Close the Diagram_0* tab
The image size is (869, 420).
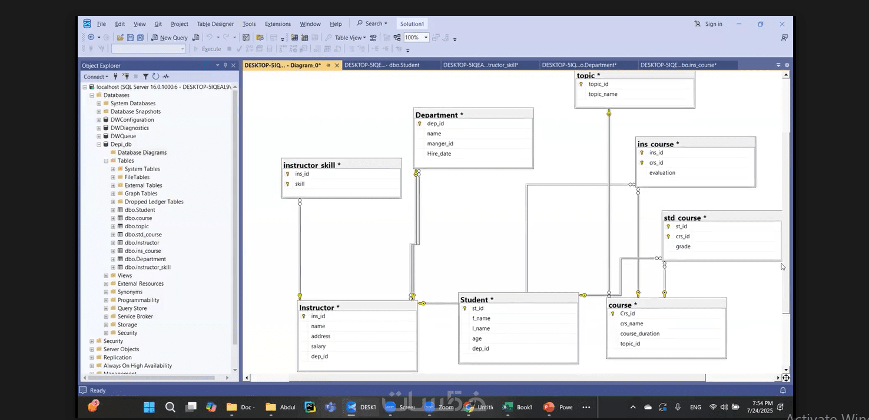point(337,65)
